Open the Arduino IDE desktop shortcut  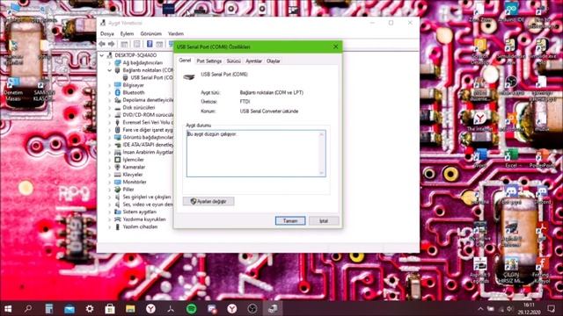[511, 11]
